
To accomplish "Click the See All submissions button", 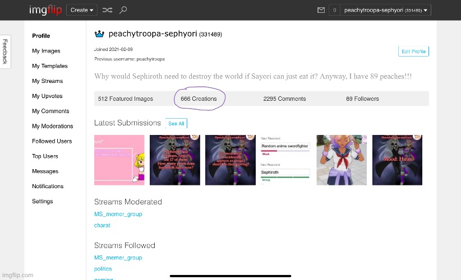I will [176, 124].
